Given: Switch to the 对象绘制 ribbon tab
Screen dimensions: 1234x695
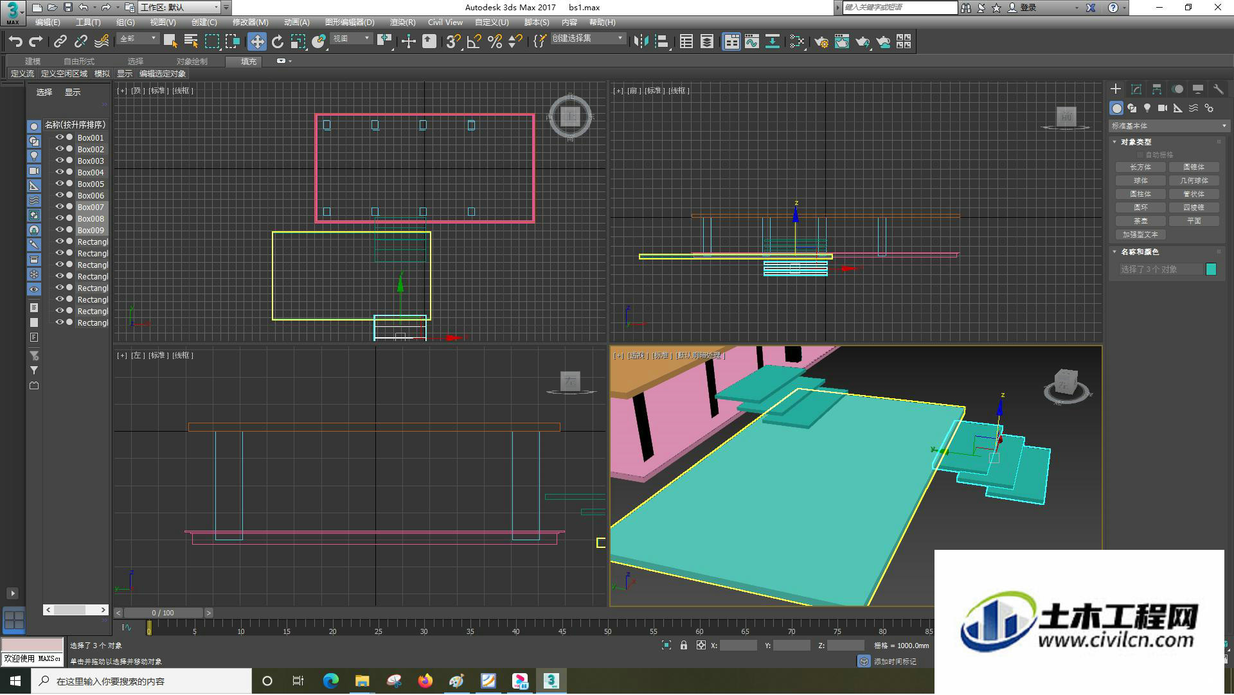Looking at the screenshot, I should click(x=192, y=61).
